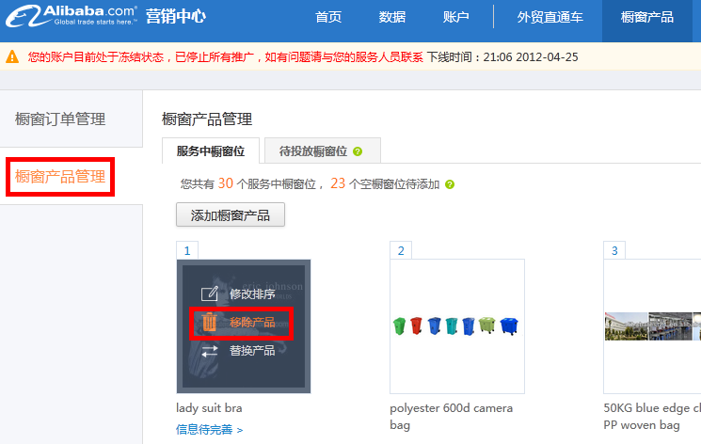
Task: Switch to the 待投放橱窗位 tab
Action: (313, 151)
